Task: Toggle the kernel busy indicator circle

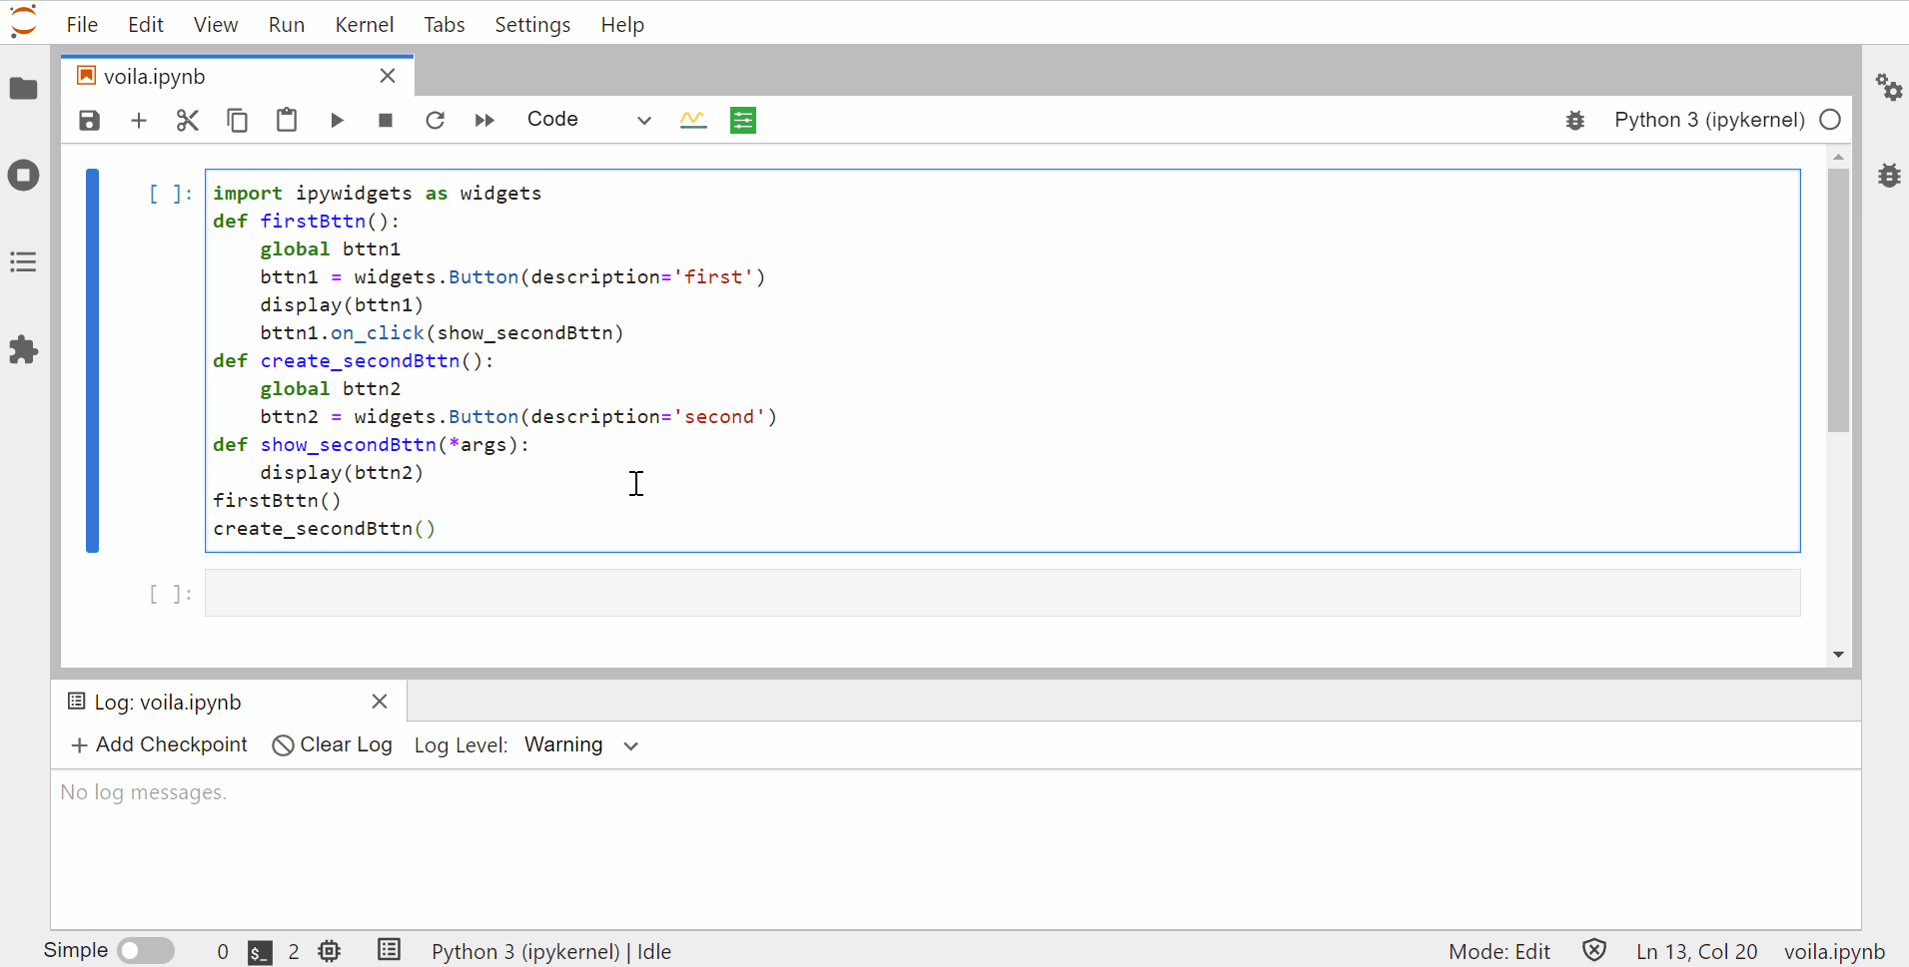Action: click(1831, 120)
